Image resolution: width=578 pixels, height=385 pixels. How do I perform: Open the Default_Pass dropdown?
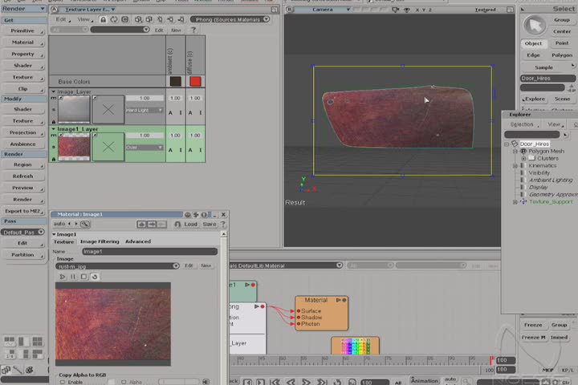coord(22,232)
